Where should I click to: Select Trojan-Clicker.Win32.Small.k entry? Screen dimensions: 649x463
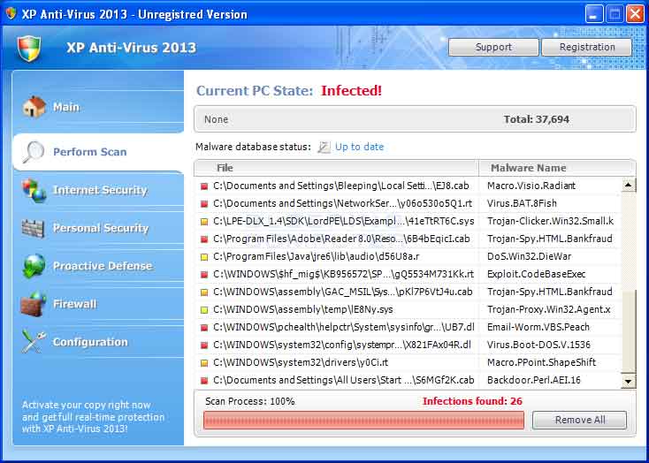(x=551, y=222)
